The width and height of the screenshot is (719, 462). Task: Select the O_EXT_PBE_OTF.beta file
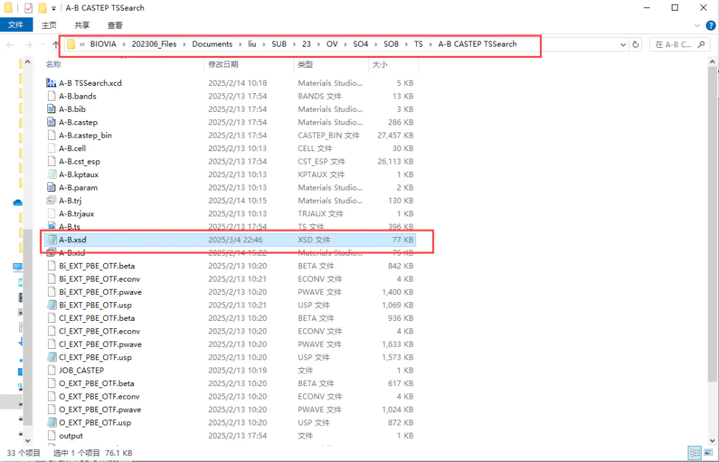97,383
